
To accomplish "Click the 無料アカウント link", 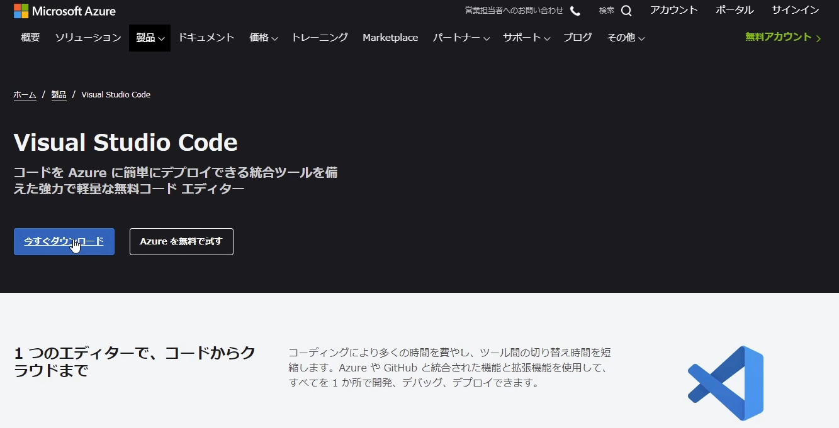I will 779,37.
